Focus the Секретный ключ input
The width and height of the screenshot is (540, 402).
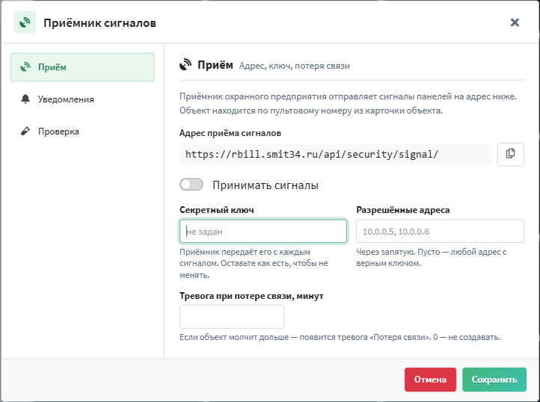coord(263,232)
